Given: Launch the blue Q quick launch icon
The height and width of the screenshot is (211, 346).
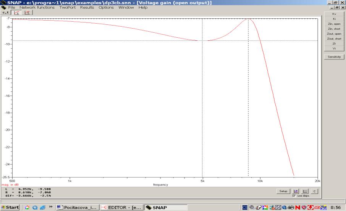Looking at the screenshot, I should pos(35,207).
